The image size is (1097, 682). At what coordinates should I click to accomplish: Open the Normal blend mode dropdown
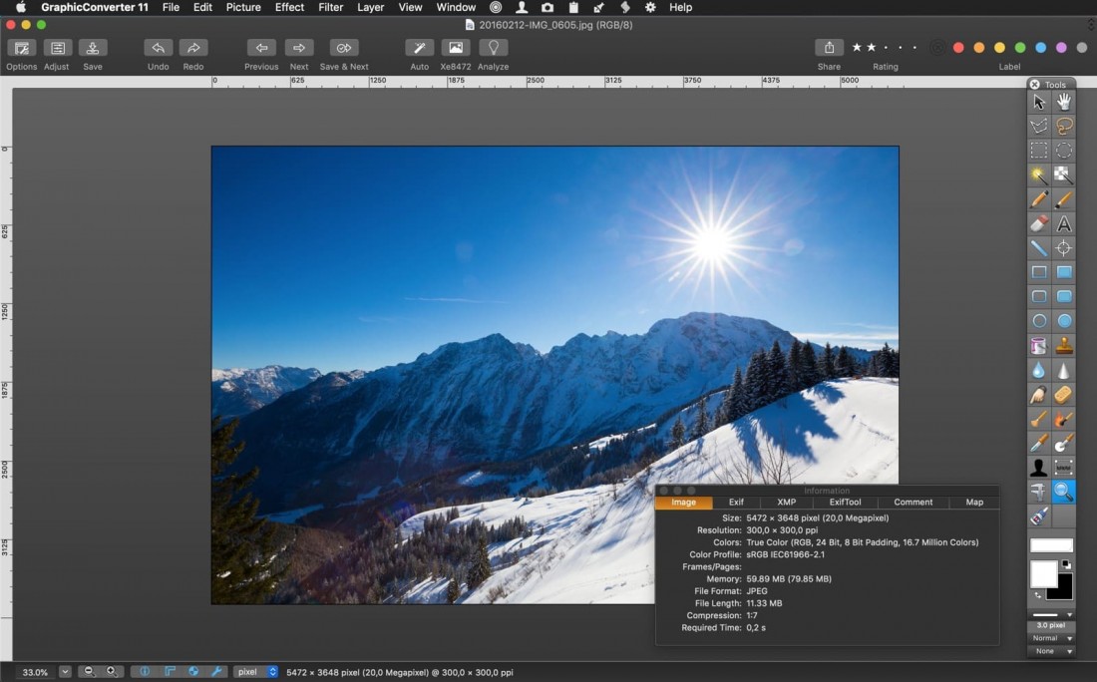click(x=1050, y=638)
